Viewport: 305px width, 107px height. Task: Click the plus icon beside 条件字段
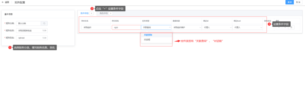coord(91,13)
